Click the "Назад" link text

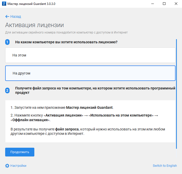tap(15, 16)
